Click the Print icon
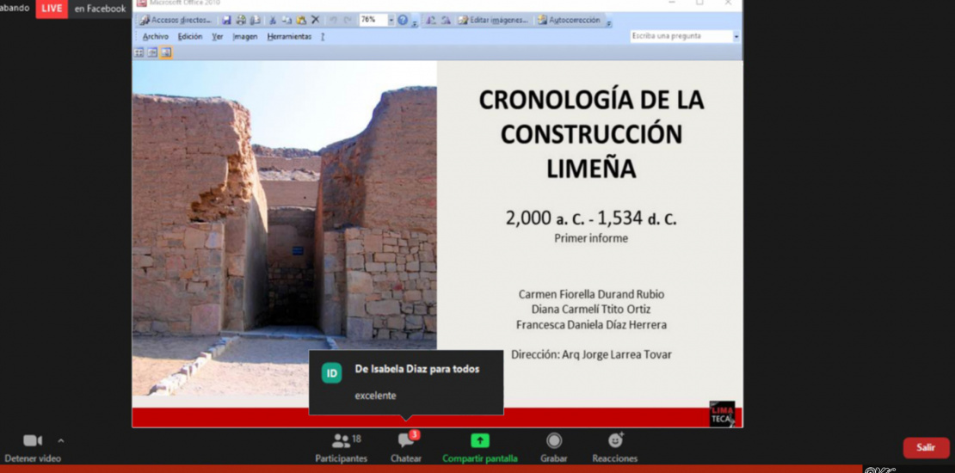The height and width of the screenshot is (473, 955). pos(241,20)
